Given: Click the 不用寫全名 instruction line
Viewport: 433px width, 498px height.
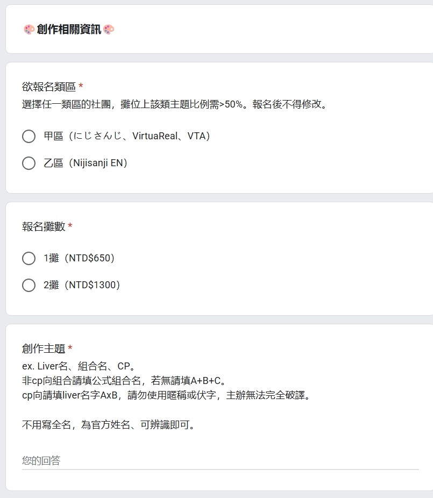Looking at the screenshot, I should click(x=109, y=425).
